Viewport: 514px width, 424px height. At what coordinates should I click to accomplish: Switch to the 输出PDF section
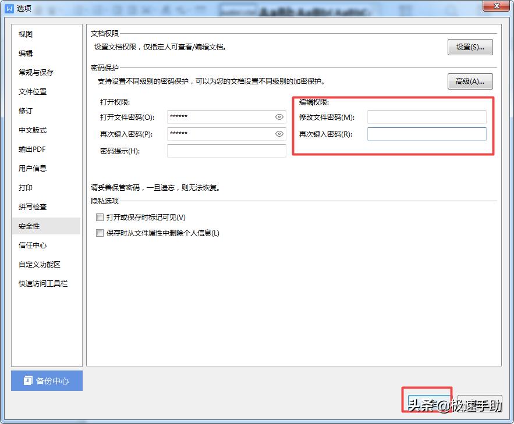click(32, 149)
